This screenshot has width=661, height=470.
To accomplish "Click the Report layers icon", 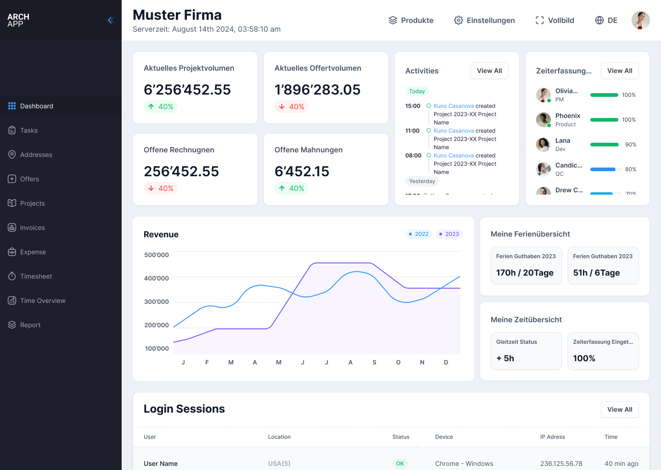I will pos(12,325).
